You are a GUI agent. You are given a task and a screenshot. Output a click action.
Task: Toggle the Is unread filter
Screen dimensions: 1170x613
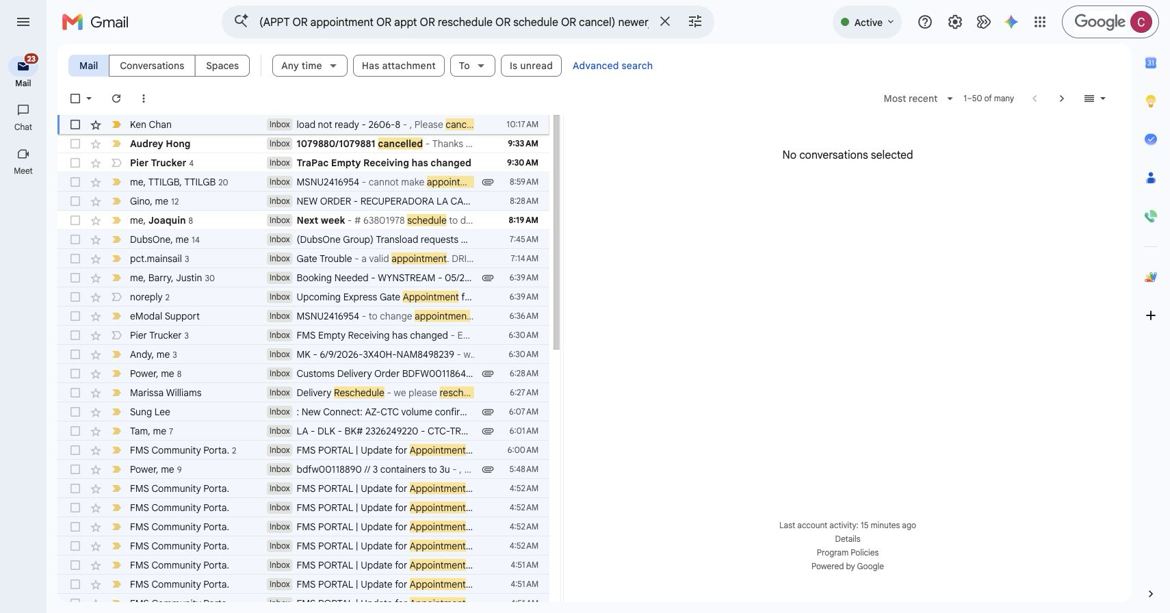click(531, 66)
